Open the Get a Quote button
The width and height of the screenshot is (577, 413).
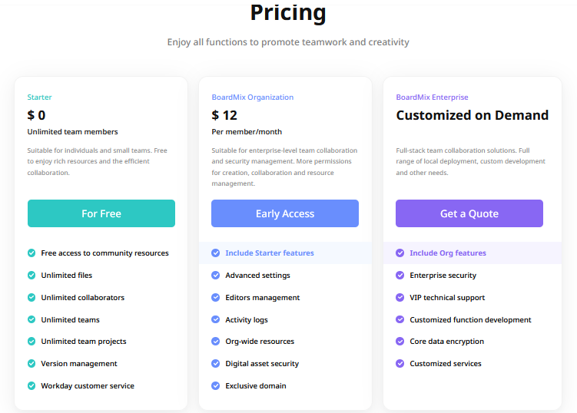pyautogui.click(x=469, y=213)
